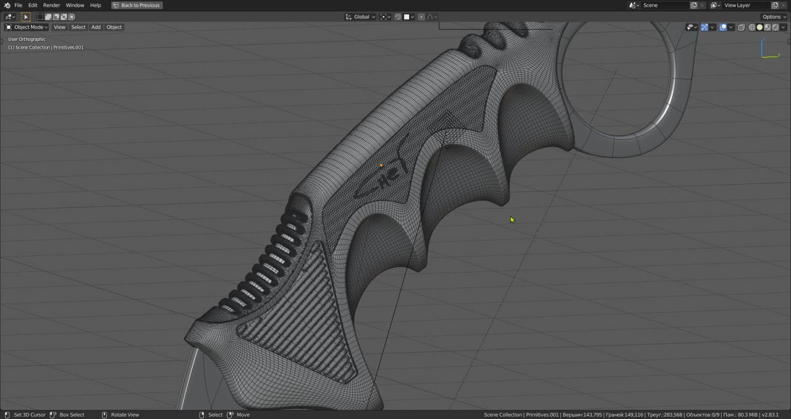The width and height of the screenshot is (791, 419).
Task: Open the shading options dropdown arrow
Action: click(x=783, y=27)
